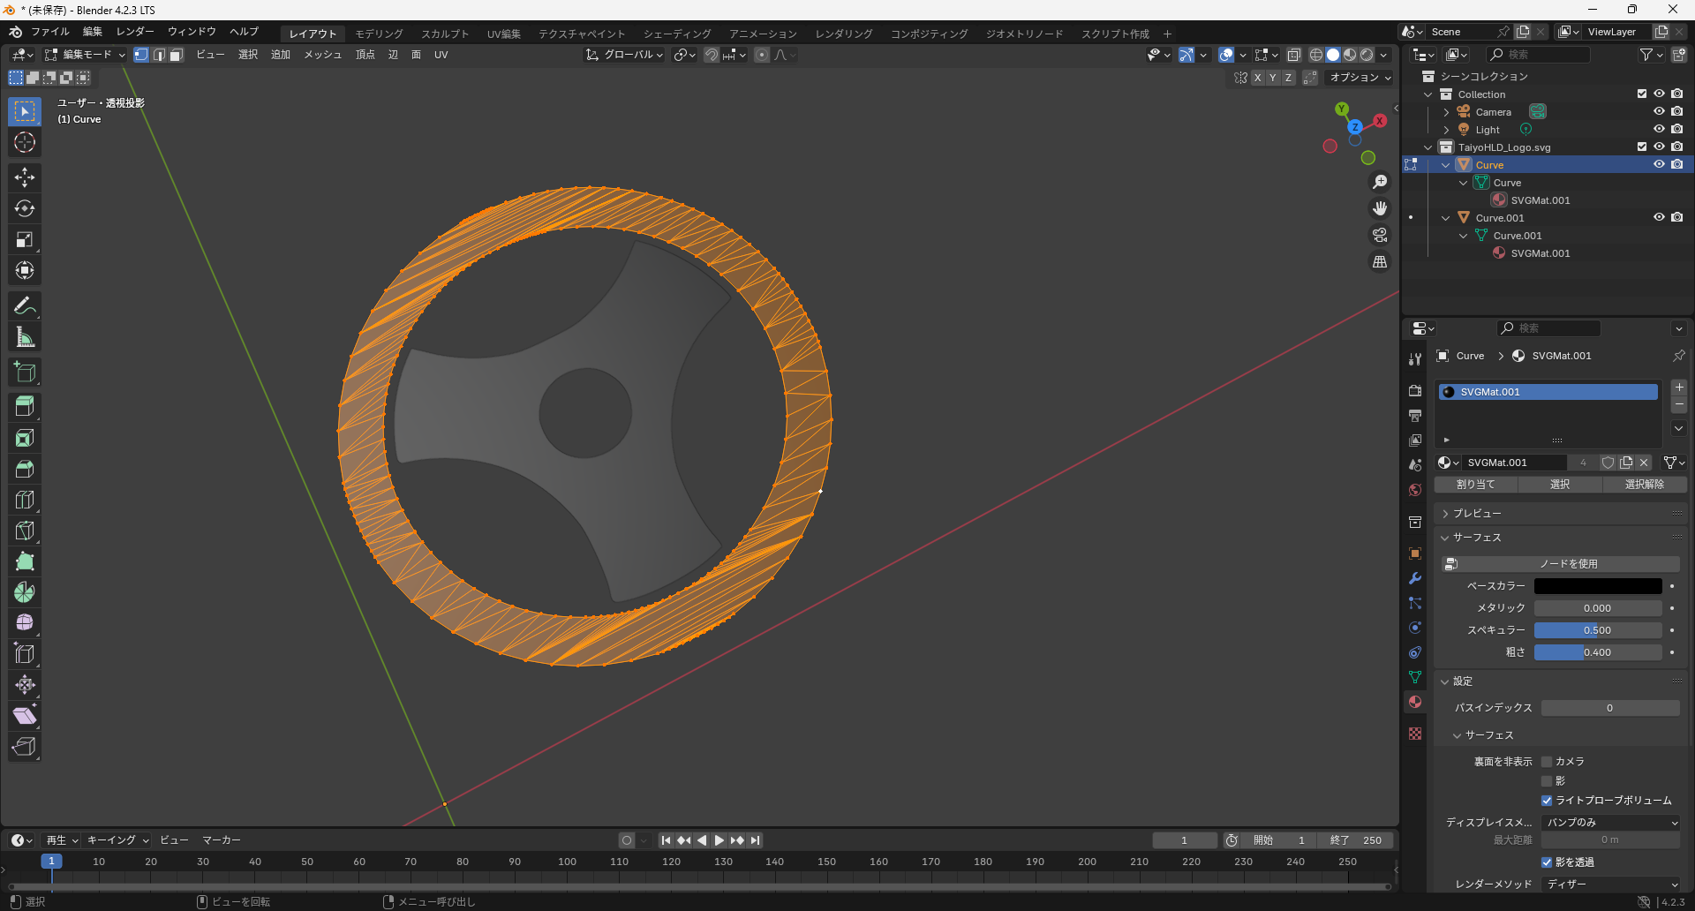The height and width of the screenshot is (911, 1695).
Task: Select the Rotate tool
Action: 25,208
